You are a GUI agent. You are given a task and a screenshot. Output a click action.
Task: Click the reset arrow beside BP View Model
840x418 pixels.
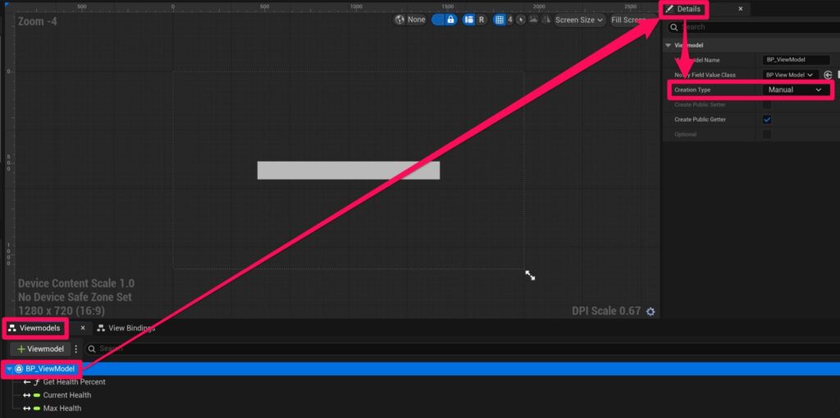(828, 75)
